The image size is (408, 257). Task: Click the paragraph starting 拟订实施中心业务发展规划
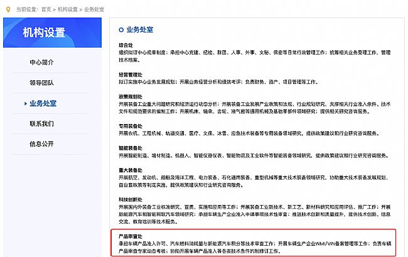click(x=218, y=82)
